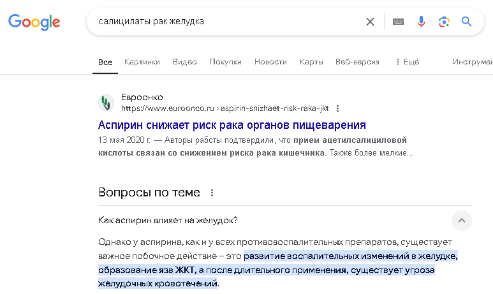
Task: Open three-dot menu beside Вопросы по теме
Action: tap(212, 193)
